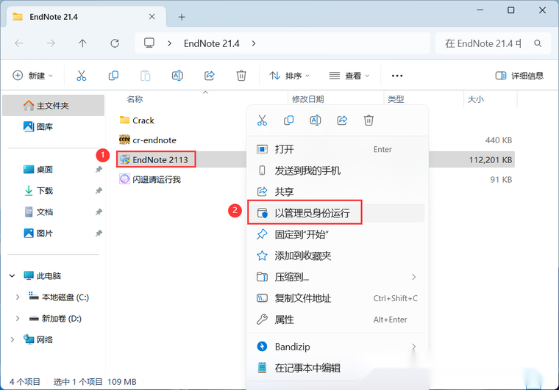The width and height of the screenshot is (559, 390).
Task: Open a new tab with plus button
Action: click(x=182, y=17)
